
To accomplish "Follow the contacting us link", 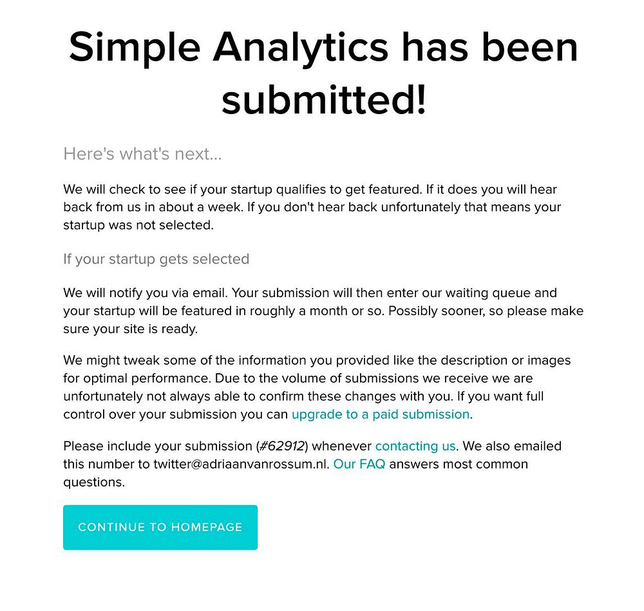I will [415, 446].
